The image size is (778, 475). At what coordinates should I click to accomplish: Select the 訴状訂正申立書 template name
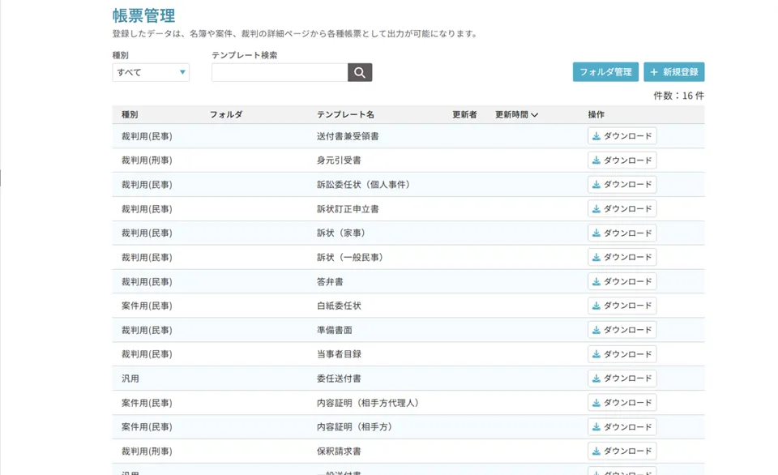click(x=348, y=209)
